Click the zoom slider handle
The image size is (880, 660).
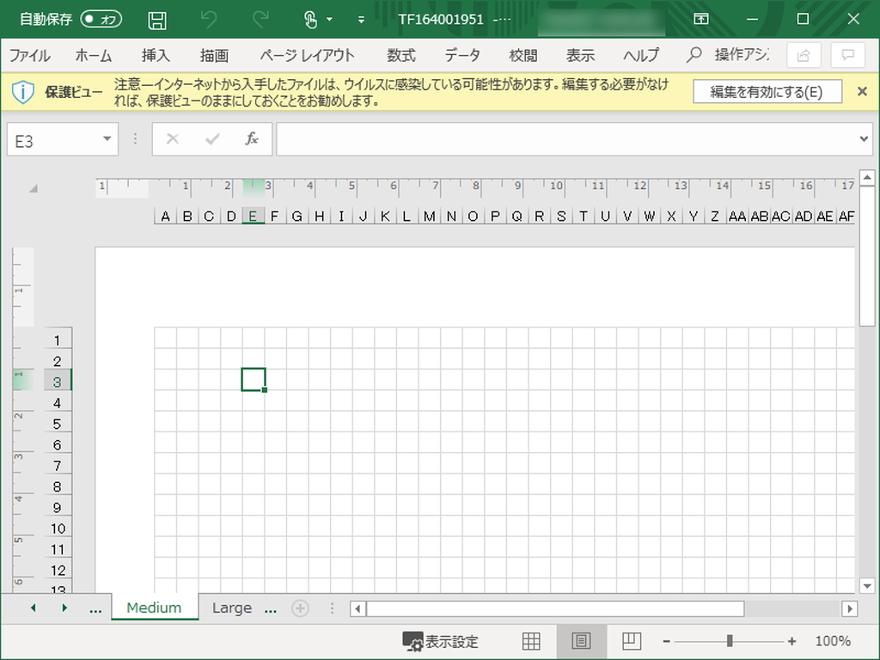(x=729, y=640)
